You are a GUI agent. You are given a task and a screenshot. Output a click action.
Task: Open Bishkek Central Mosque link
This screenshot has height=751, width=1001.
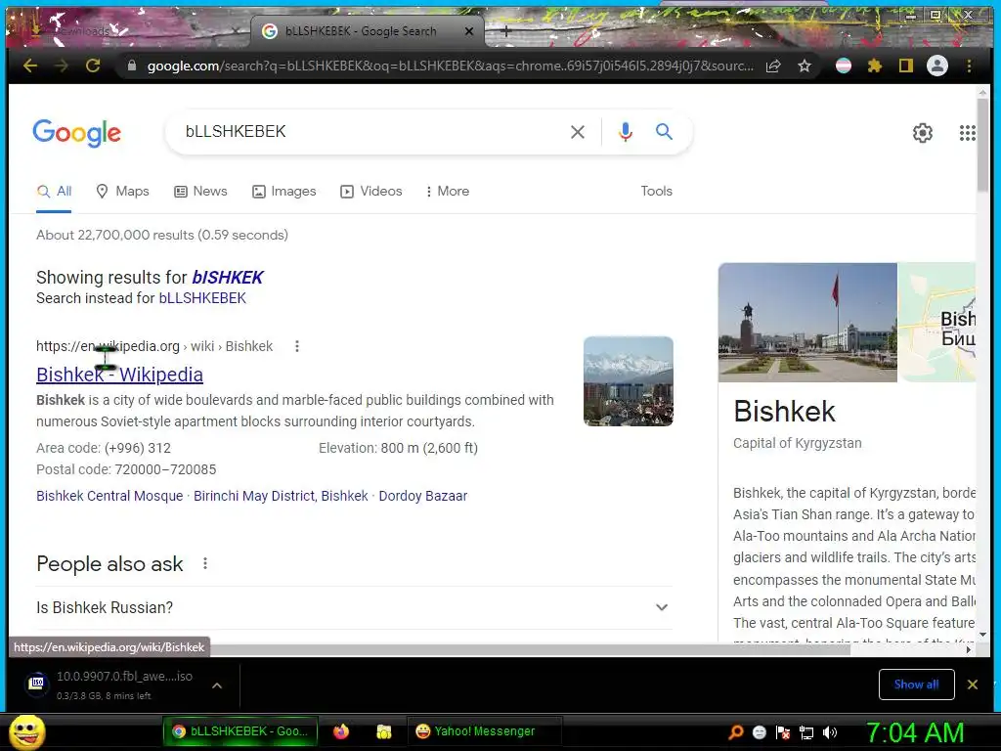click(x=109, y=496)
